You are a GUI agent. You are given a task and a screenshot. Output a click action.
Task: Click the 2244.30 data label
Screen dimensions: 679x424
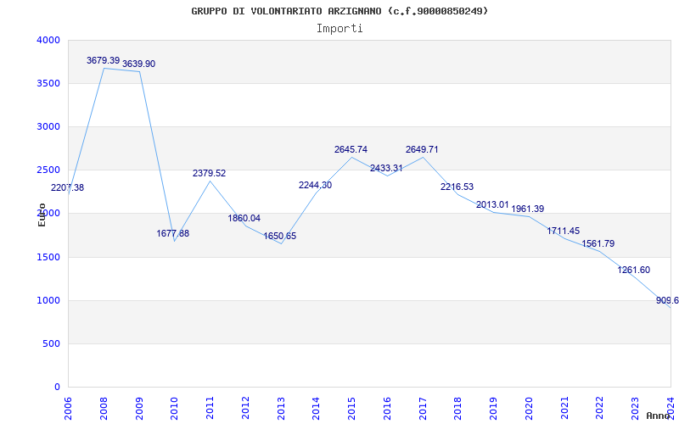(315, 185)
